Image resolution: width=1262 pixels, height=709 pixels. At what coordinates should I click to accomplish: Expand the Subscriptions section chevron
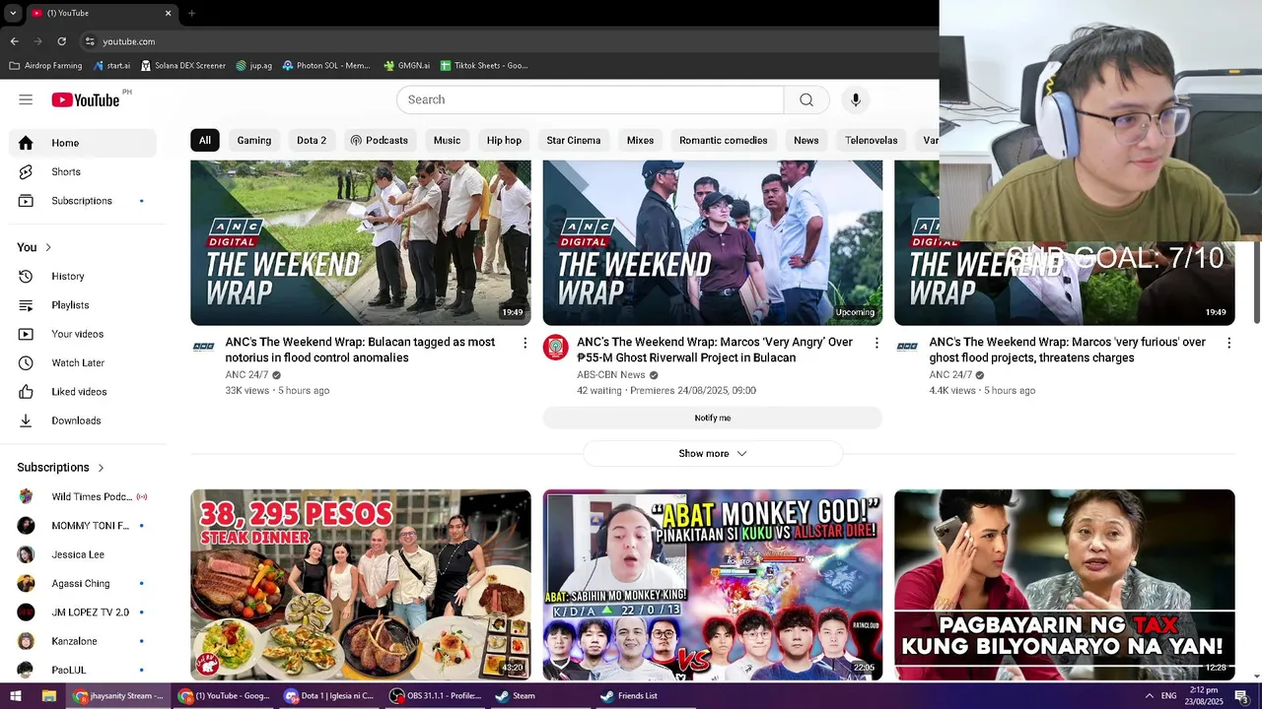(x=101, y=468)
